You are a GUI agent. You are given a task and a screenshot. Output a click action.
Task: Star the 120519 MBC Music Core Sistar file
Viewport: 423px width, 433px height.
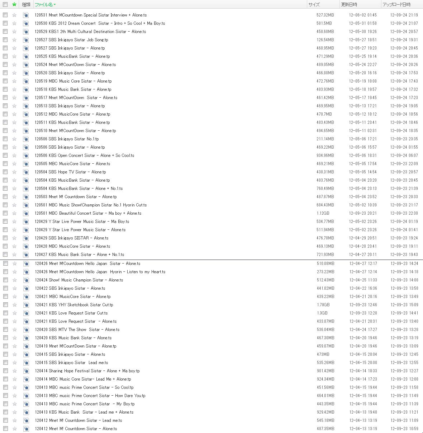pos(14,81)
